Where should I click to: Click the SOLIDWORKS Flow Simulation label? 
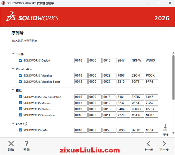(x=42, y=97)
